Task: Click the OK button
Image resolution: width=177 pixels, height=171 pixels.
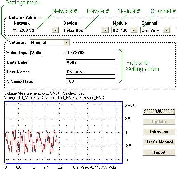Action: pos(159,111)
